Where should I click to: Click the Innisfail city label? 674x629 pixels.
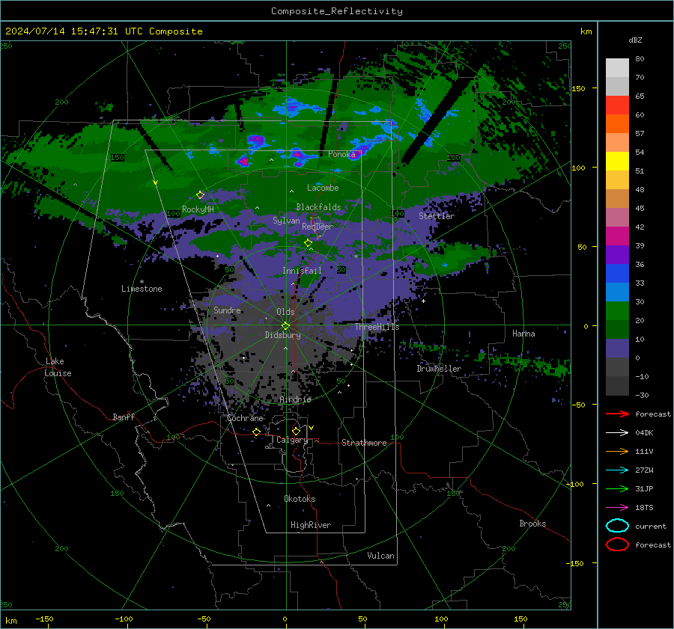[x=302, y=271]
